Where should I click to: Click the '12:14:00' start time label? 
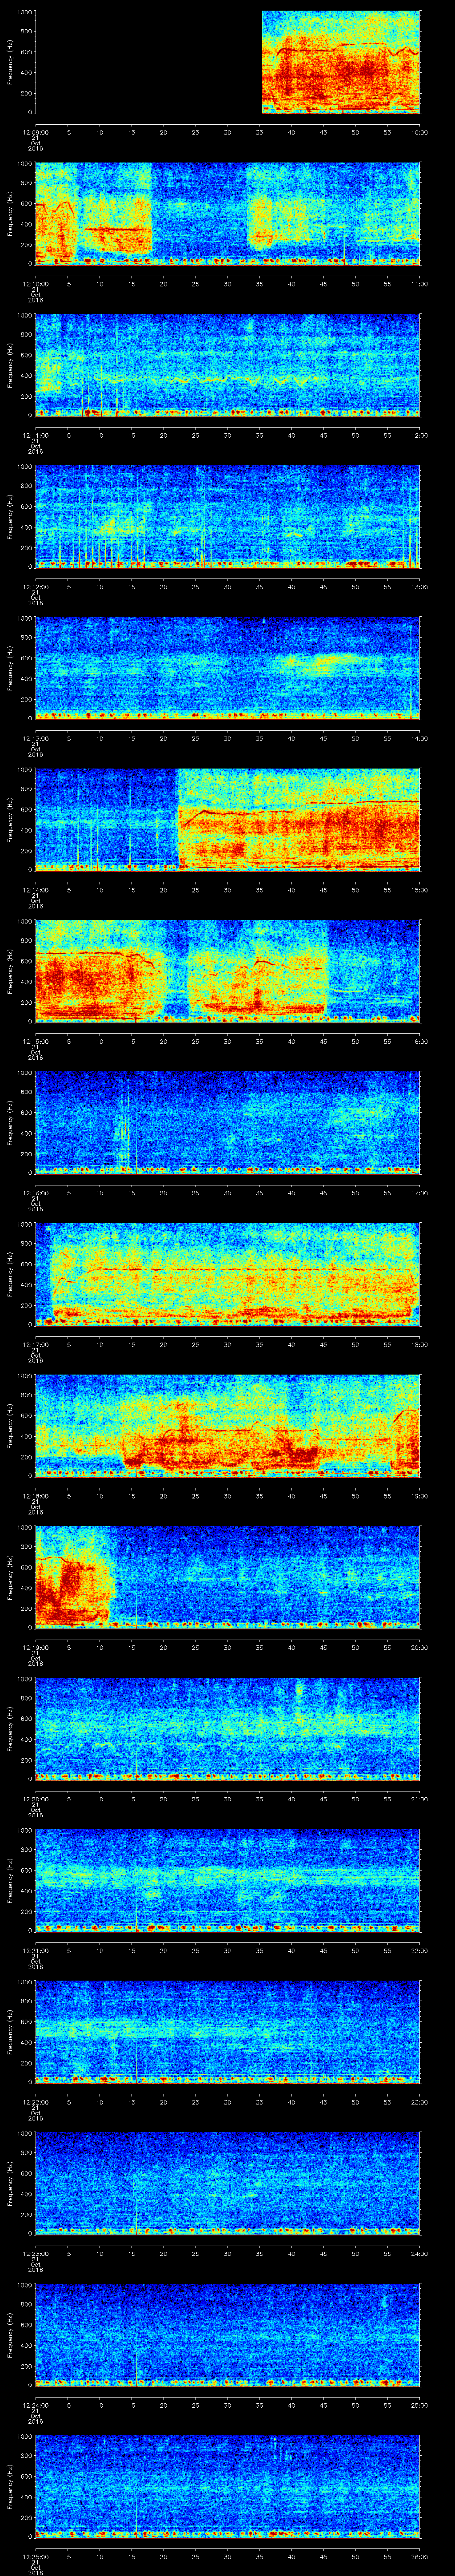(x=36, y=890)
